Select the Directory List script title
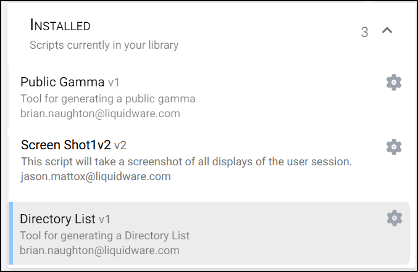The image size is (418, 272). [57, 219]
